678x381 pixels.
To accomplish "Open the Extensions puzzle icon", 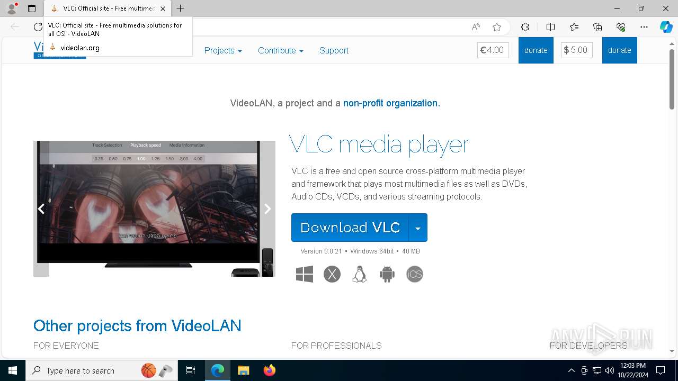I will (x=525, y=27).
